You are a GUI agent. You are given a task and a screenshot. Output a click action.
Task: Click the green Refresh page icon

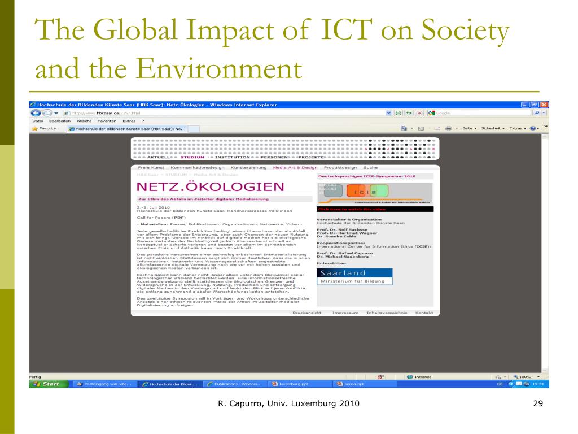[409, 113]
